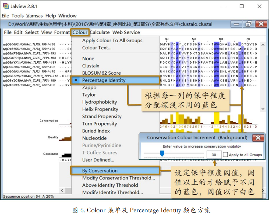Open the Window menu
Image resolution: width=269 pixels, height=215 pixels.
(67, 16)
